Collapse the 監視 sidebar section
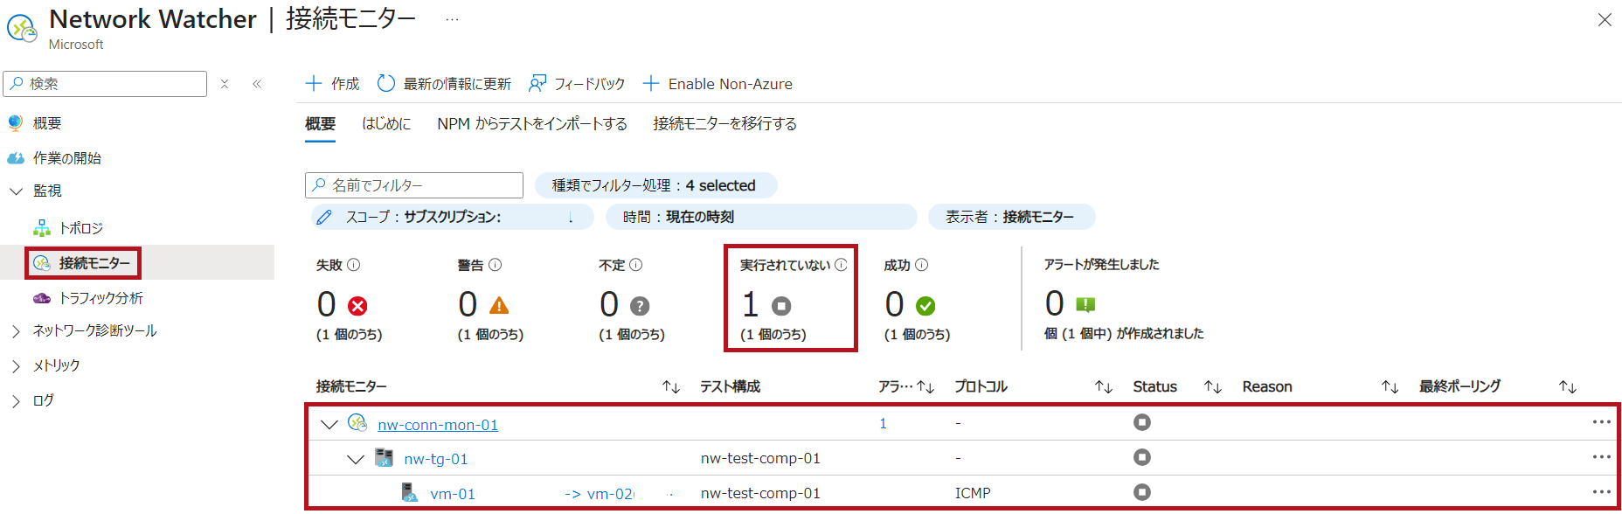 click(x=16, y=191)
